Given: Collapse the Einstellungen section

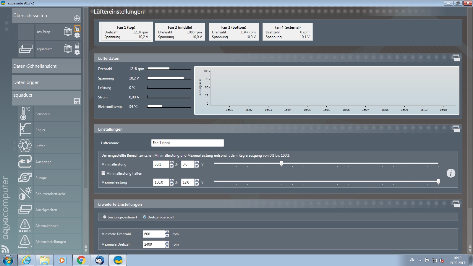Looking at the screenshot, I should tap(456, 129).
